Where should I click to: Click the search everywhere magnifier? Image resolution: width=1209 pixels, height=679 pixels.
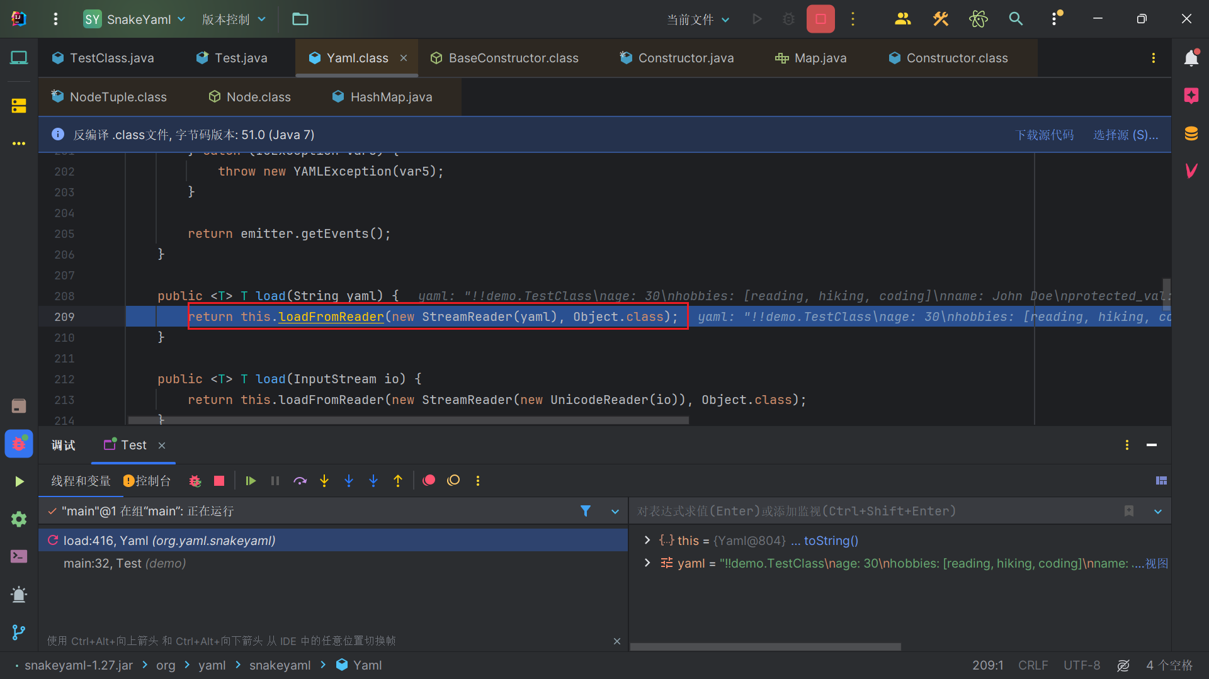pyautogui.click(x=1016, y=19)
